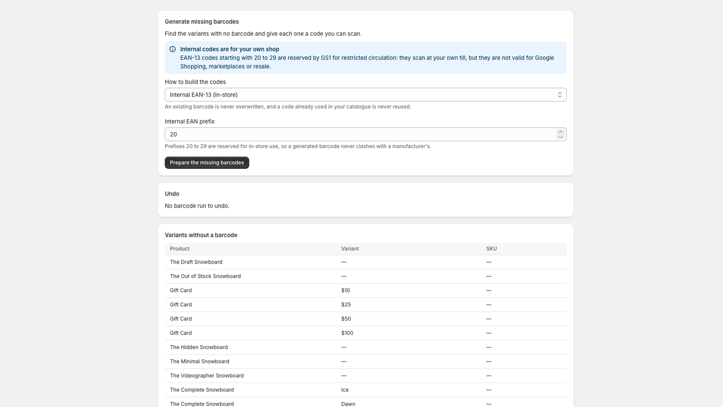Select the Gift Card $50 variant row

[x=366, y=319]
